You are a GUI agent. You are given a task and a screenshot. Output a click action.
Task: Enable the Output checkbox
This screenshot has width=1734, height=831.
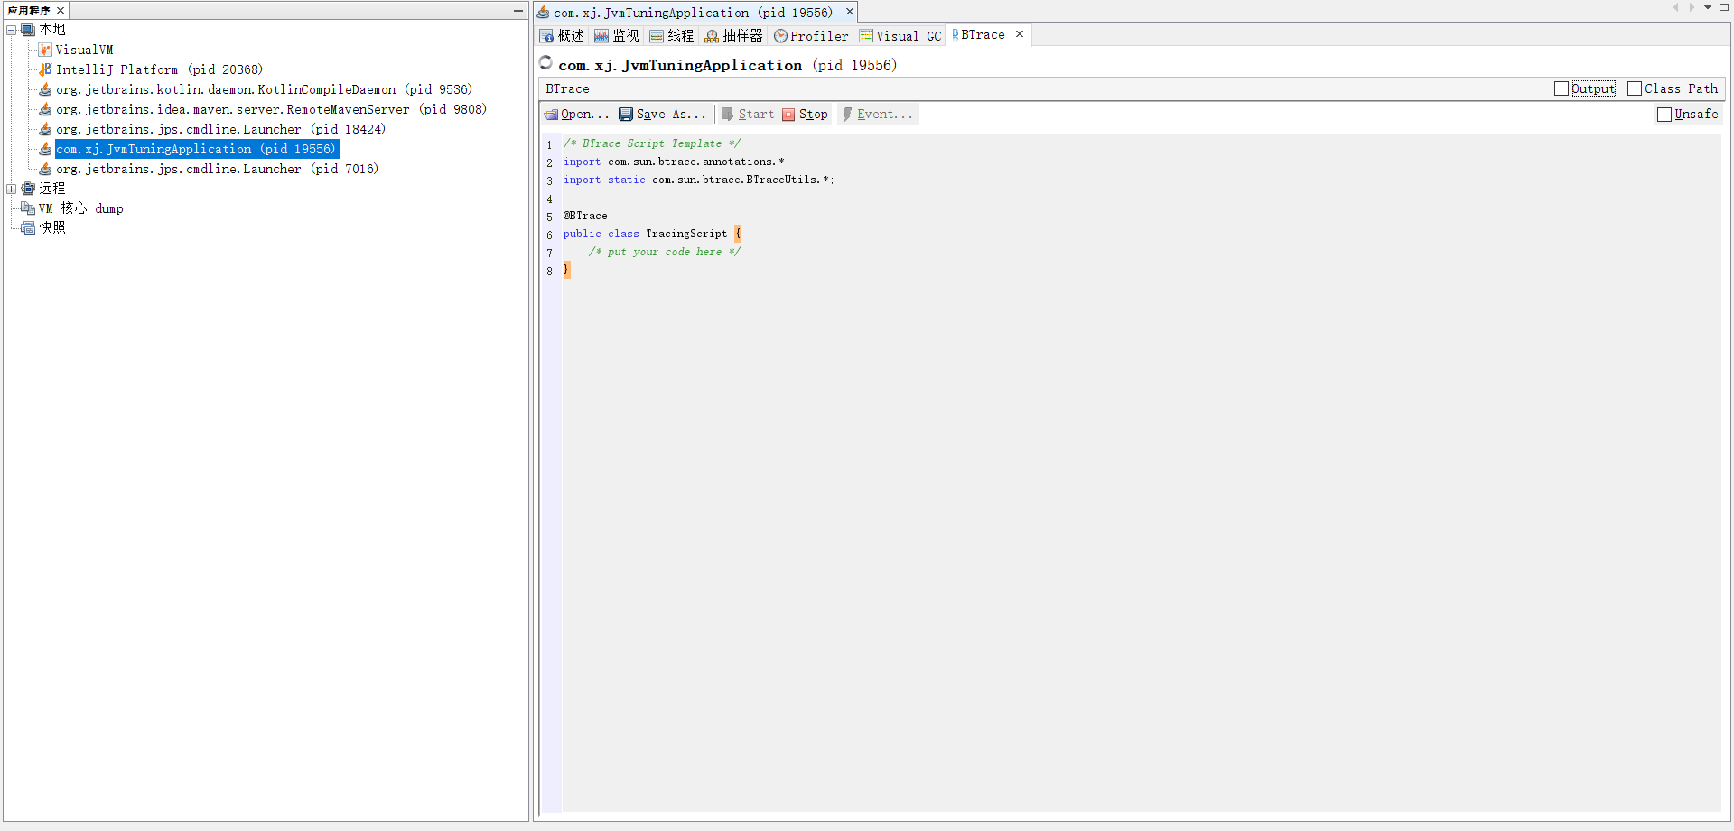tap(1562, 88)
